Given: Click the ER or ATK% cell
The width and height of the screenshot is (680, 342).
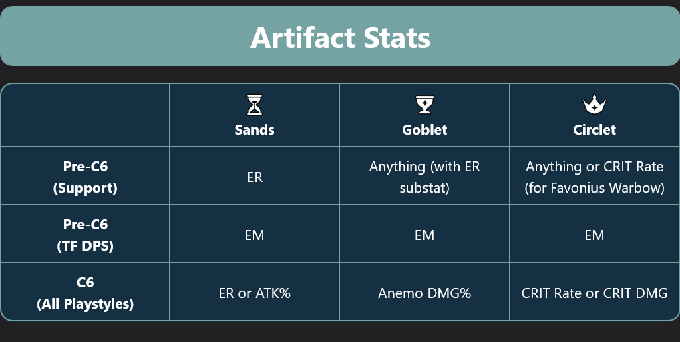Looking at the screenshot, I should coord(254,293).
